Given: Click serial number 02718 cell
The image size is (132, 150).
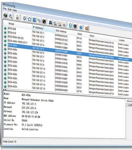Looking at the screenshot, I should click(79, 91).
